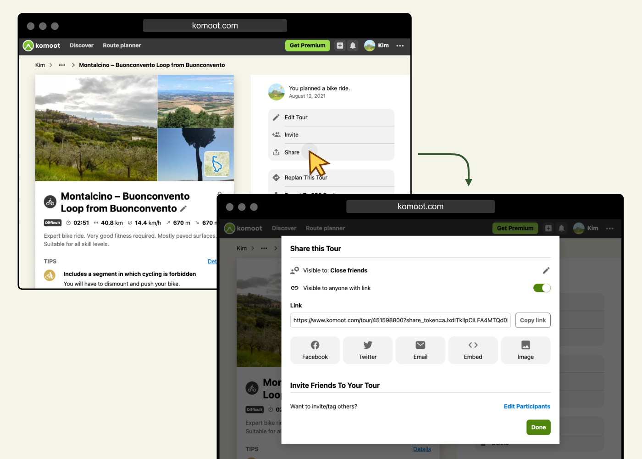Select Edit Tour in the action list

tap(331, 118)
